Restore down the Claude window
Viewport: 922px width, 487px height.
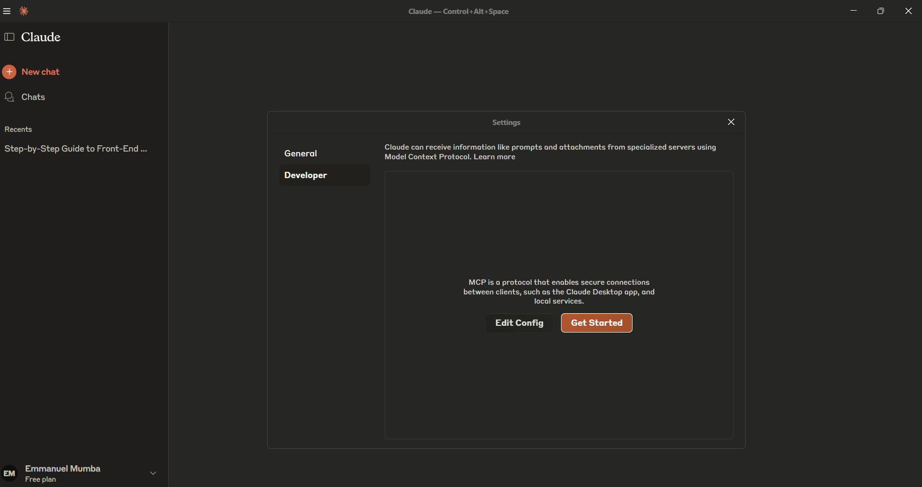881,11
